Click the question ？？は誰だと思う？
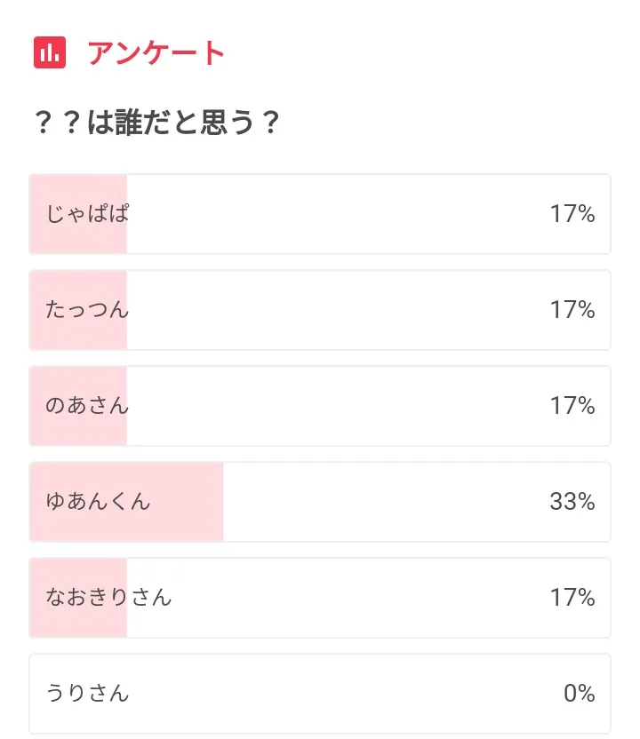This screenshot has width=640, height=739. point(156,123)
